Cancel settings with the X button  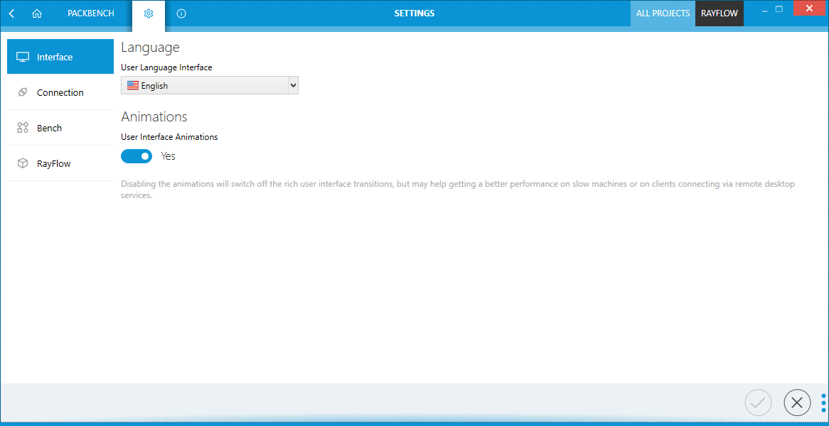point(797,402)
